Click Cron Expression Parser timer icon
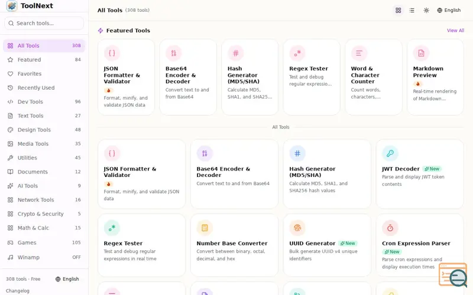 [390, 228]
